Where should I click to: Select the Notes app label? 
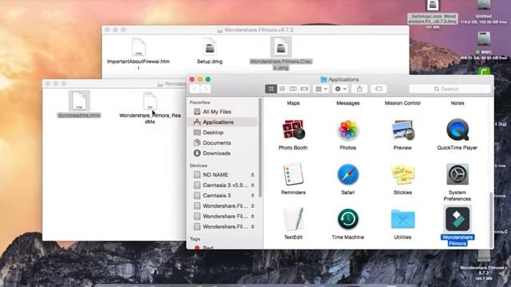(458, 103)
